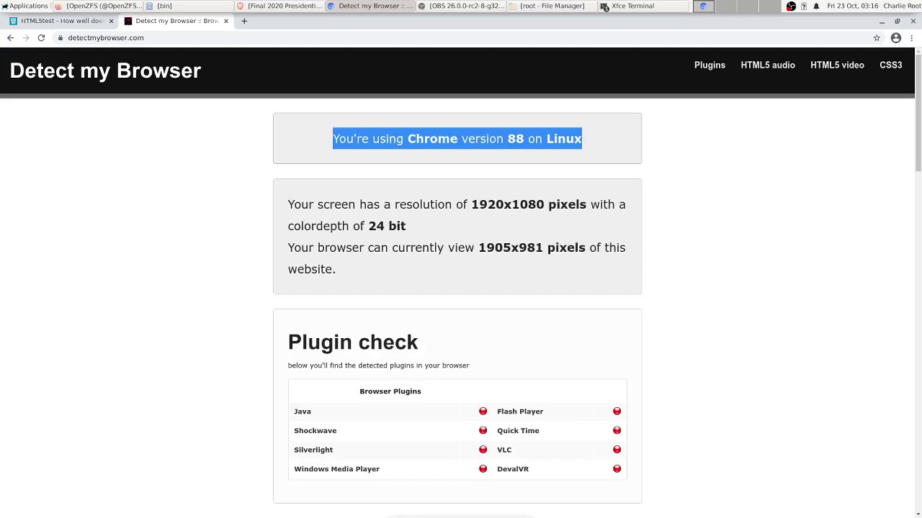Click the Brave icon on Final 2020 button
922x518 pixels.
241,6
